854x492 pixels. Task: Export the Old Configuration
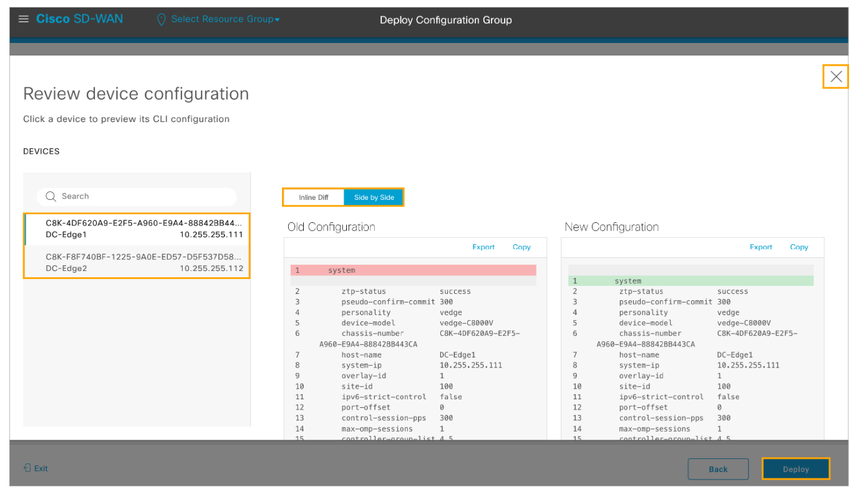click(x=483, y=247)
